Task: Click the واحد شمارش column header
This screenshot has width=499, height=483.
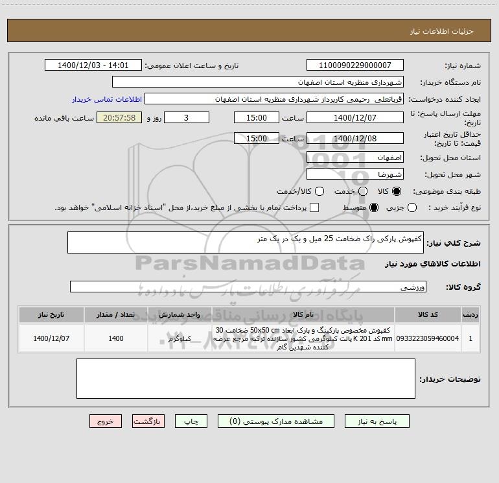Action: click(x=180, y=315)
